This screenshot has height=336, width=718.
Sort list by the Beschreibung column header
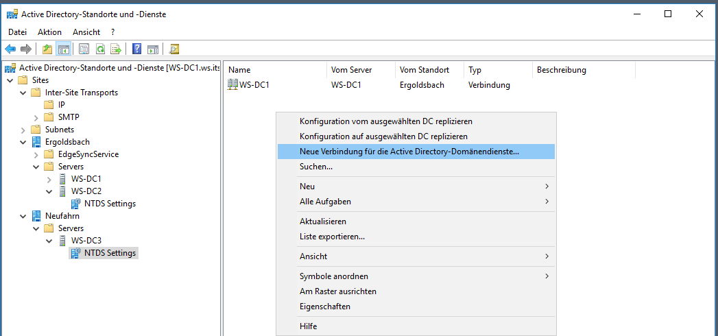click(x=584, y=70)
